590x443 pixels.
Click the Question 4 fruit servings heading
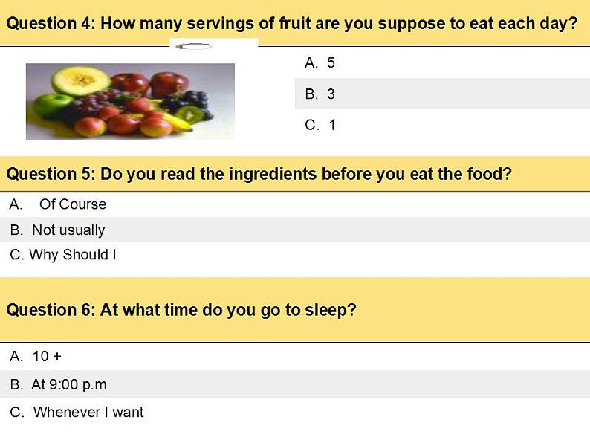[x=292, y=23]
